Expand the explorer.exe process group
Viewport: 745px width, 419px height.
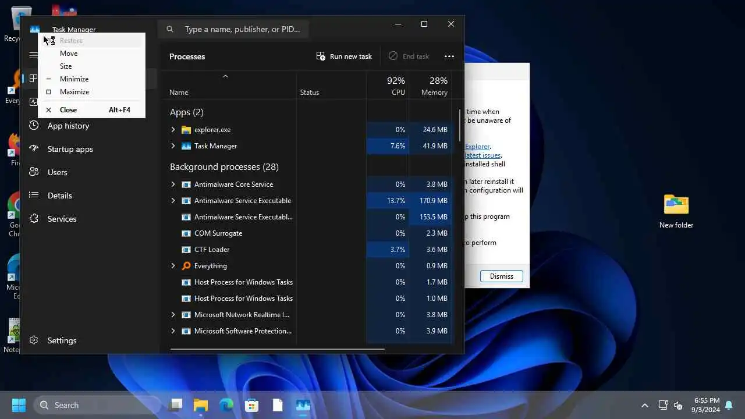173,130
